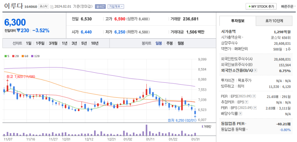
Task: Click the 최저 6,250 (02/01) chart marker
Action: 182,120
